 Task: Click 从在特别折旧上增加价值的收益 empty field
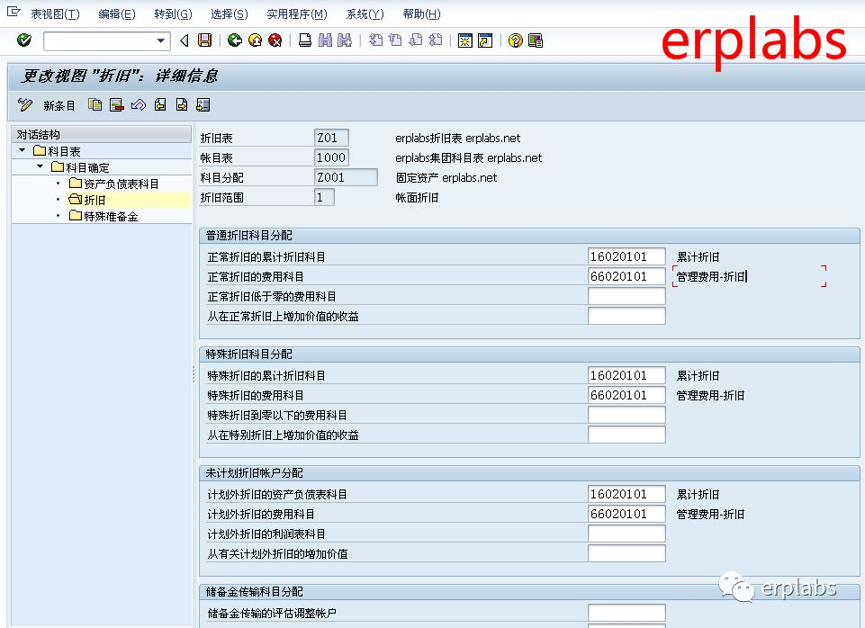point(626,435)
